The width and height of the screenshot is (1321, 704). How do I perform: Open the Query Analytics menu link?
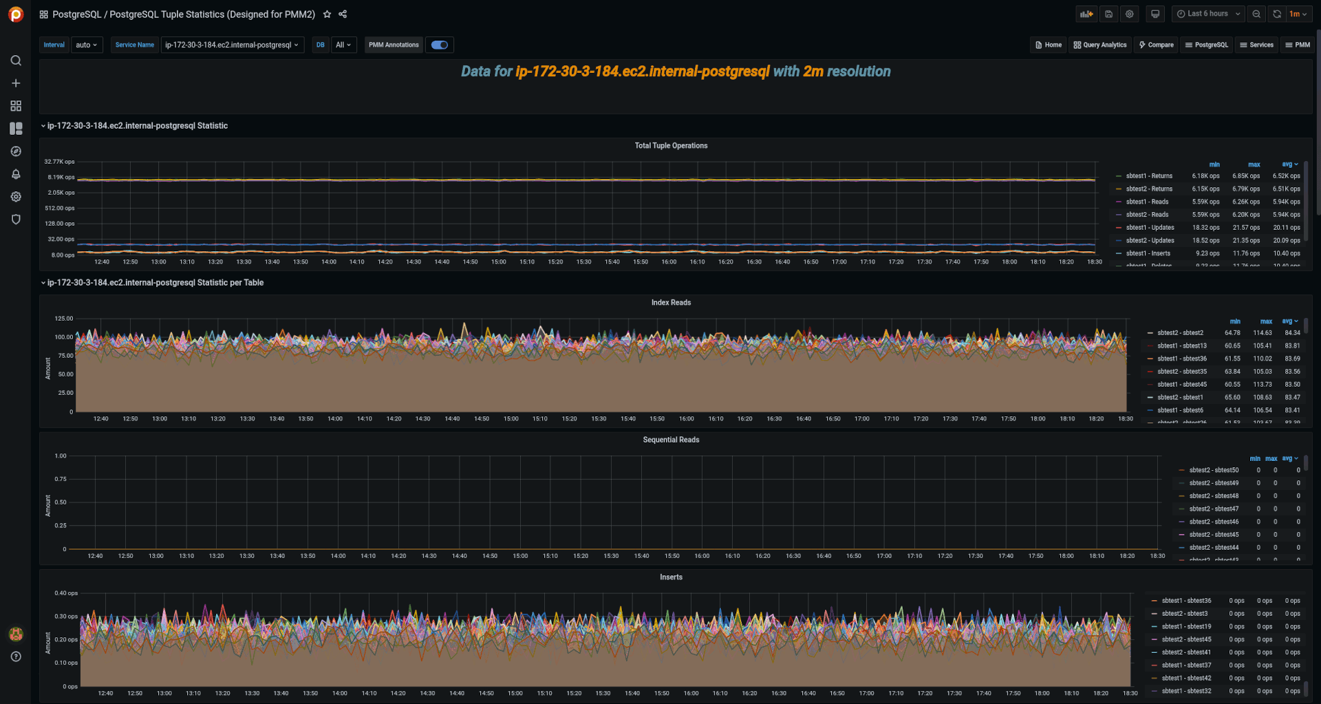[x=1100, y=45]
